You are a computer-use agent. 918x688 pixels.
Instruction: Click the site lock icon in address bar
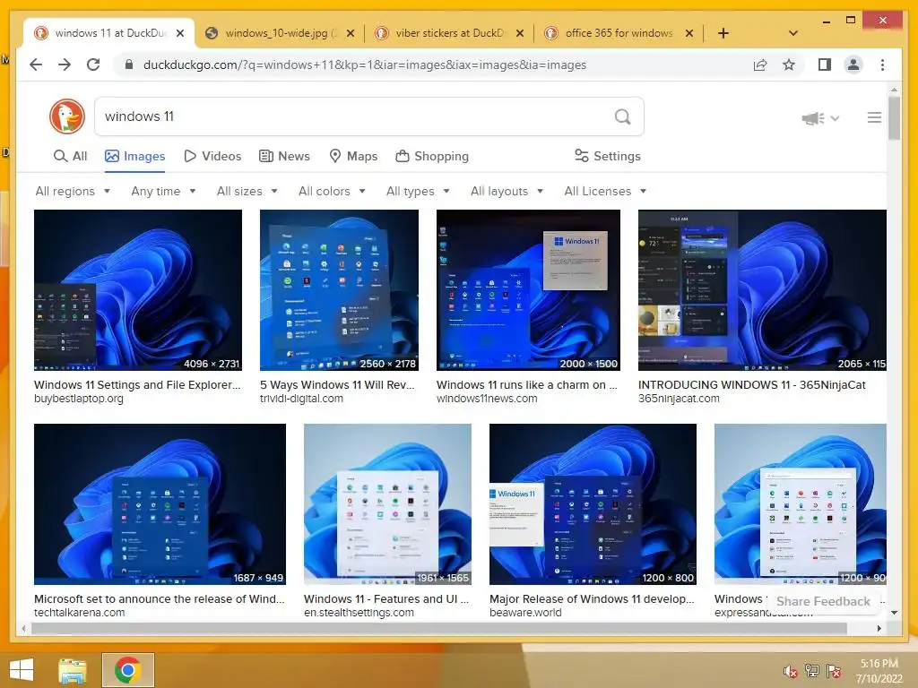pos(129,64)
